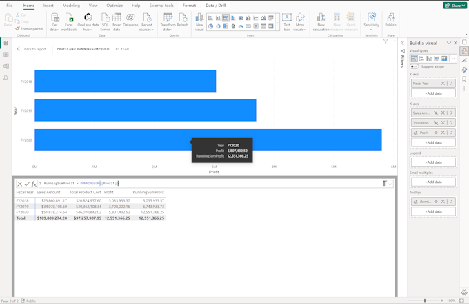469x304 pixels.
Task: Show hidden Sales Amount field in X-axis
Action: coord(436,113)
